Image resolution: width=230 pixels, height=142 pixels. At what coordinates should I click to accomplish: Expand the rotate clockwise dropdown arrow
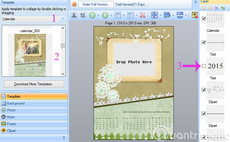click(x=124, y=15)
